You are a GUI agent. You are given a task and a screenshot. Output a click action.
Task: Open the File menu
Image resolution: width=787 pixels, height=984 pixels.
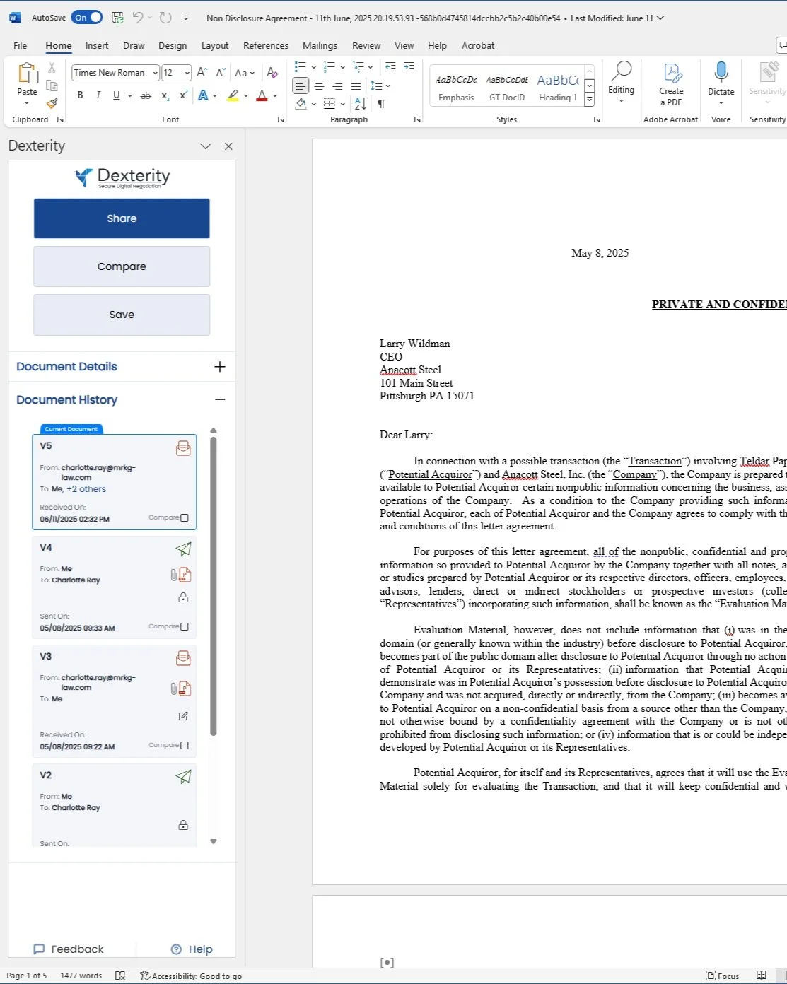click(21, 45)
